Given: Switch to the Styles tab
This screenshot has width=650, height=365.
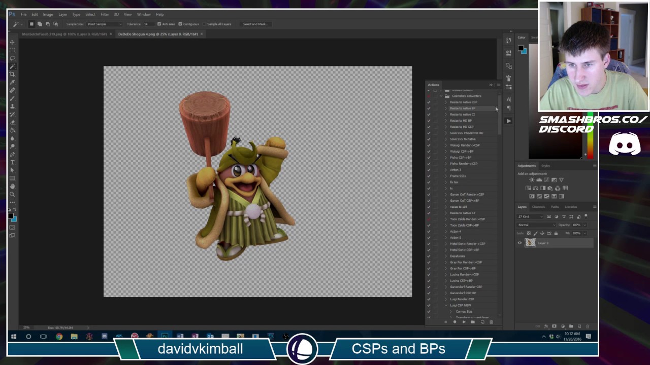Looking at the screenshot, I should [546, 166].
